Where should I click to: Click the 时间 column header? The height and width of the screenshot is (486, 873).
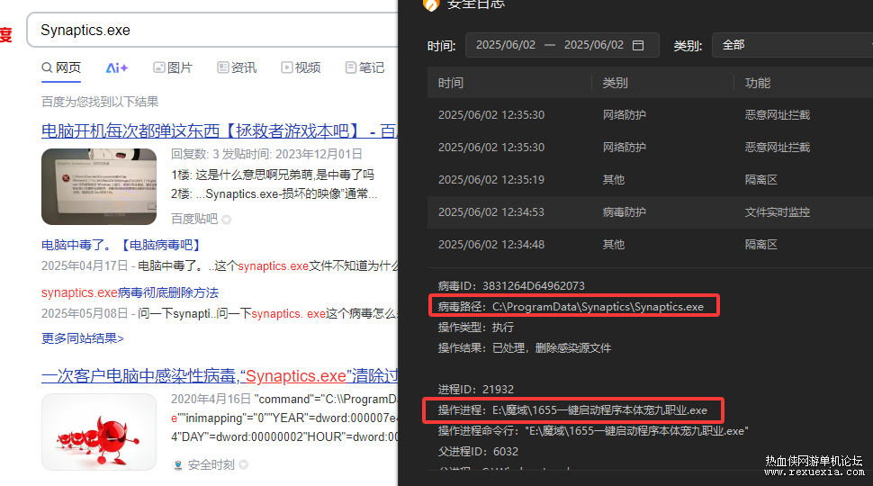tap(451, 83)
